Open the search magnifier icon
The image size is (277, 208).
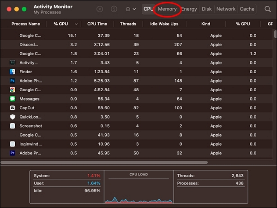pyautogui.click(x=267, y=9)
